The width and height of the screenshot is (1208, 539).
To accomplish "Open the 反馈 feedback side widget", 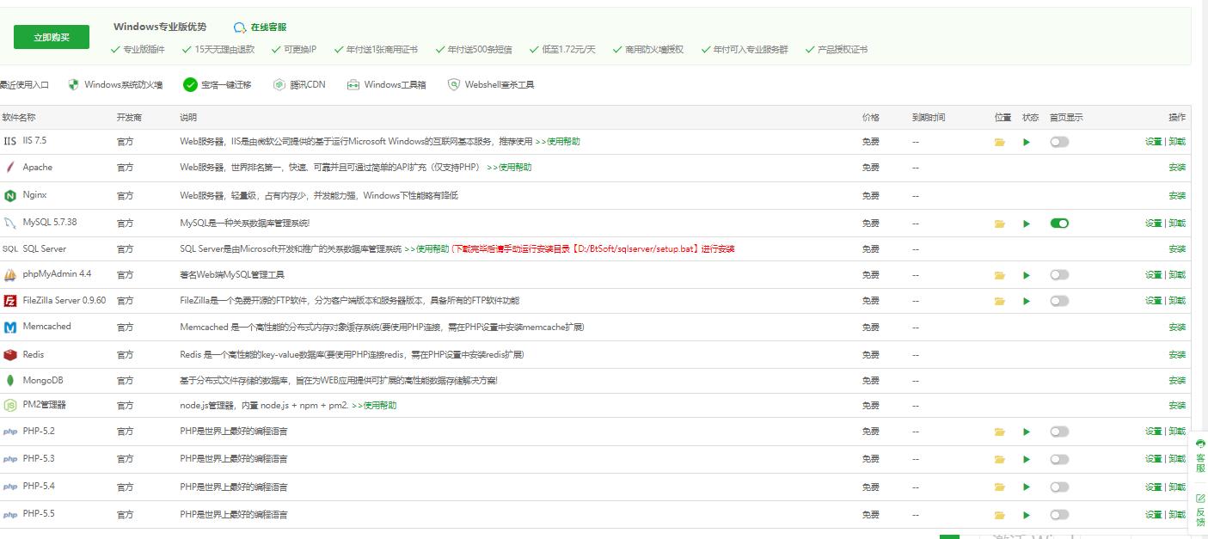I will click(x=1200, y=511).
